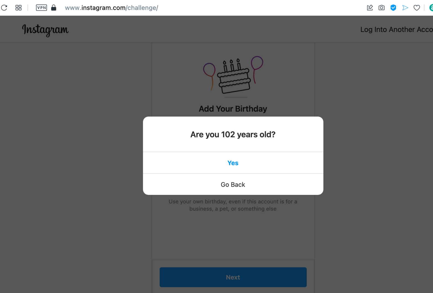
Task: Click the "Use your own birthday" helper text
Action: pos(233,205)
